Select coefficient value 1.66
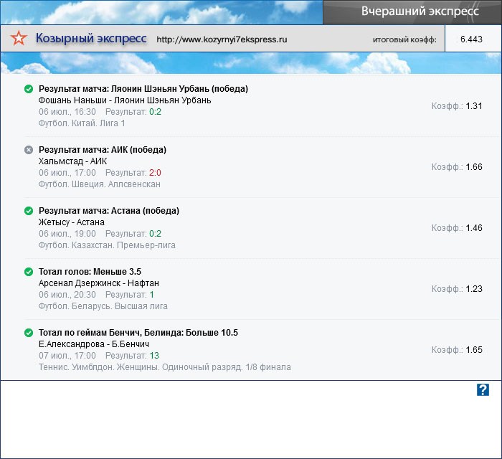Image resolution: width=502 pixels, height=459 pixels. pos(474,167)
